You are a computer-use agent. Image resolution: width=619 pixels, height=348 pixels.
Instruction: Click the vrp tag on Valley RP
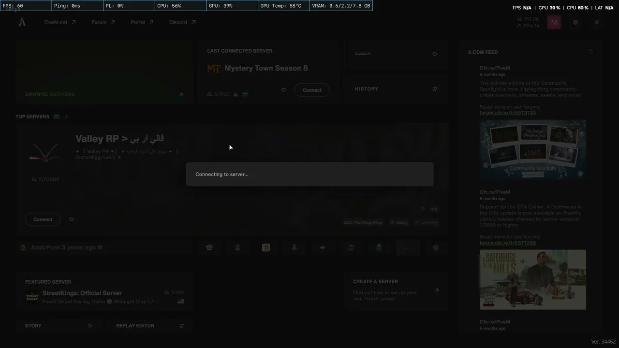434,209
